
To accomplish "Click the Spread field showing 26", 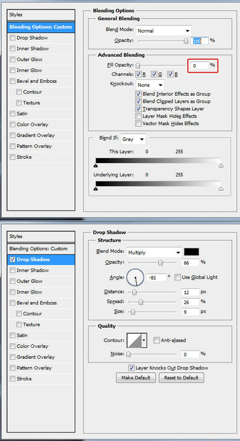I will point(190,303).
